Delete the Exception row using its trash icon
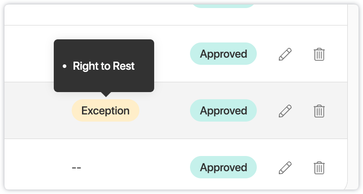Viewport: 363px width, 194px height. pos(319,111)
